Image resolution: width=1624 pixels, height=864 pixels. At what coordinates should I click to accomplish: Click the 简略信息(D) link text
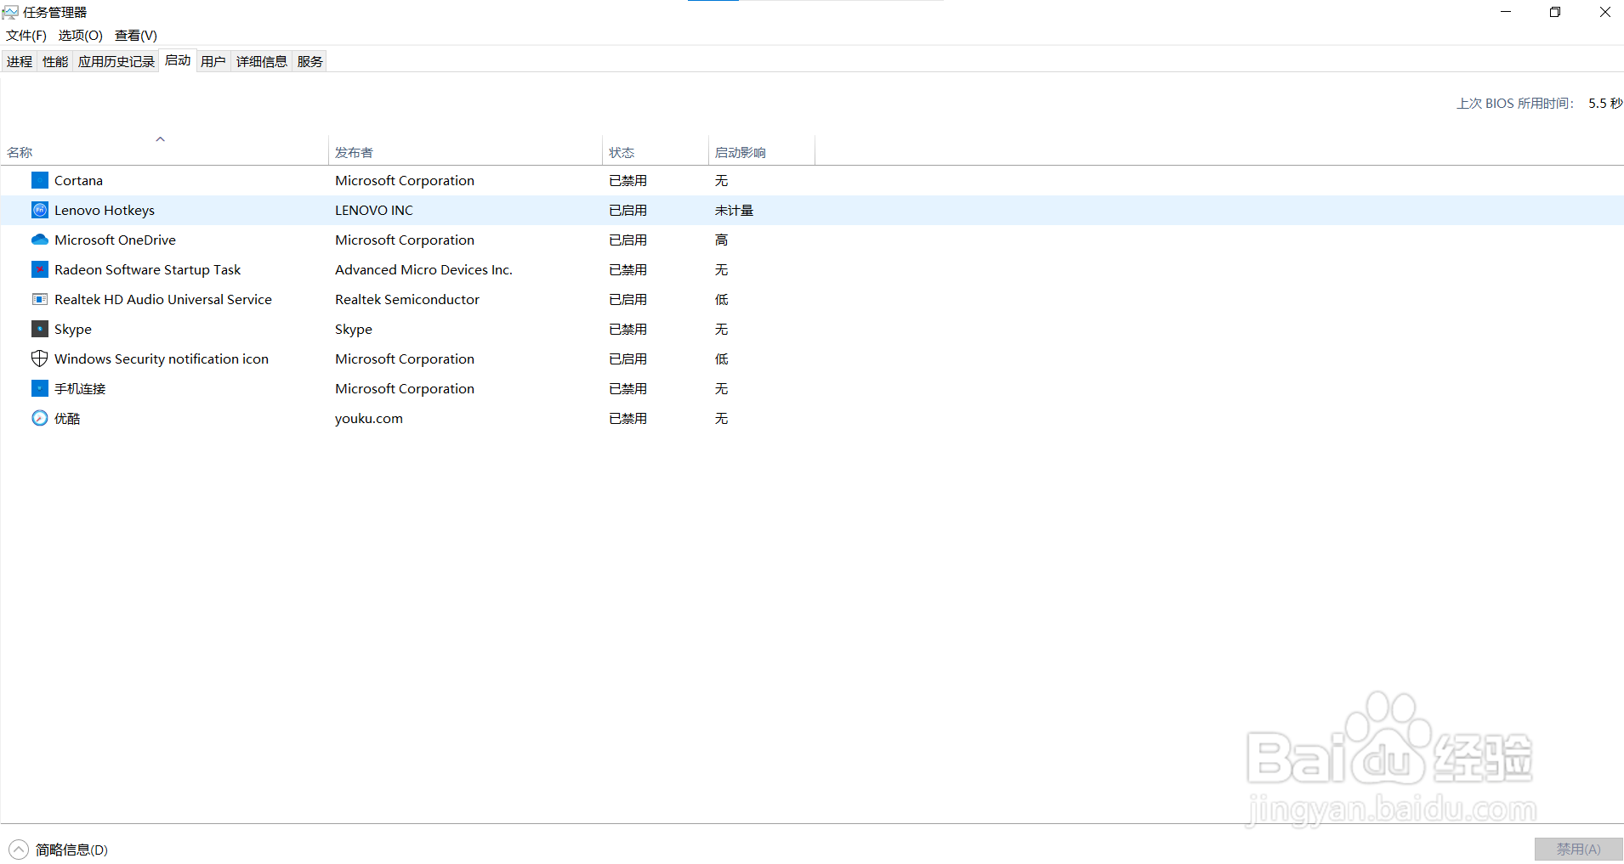(71, 850)
